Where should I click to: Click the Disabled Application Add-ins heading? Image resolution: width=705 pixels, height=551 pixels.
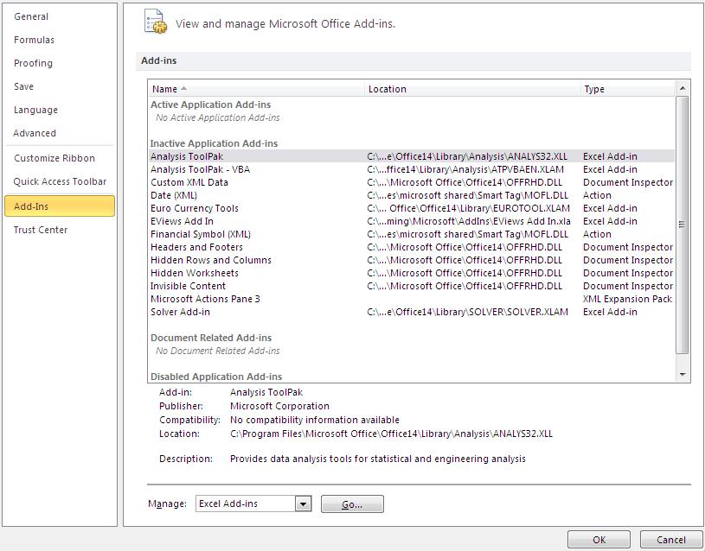(x=216, y=377)
